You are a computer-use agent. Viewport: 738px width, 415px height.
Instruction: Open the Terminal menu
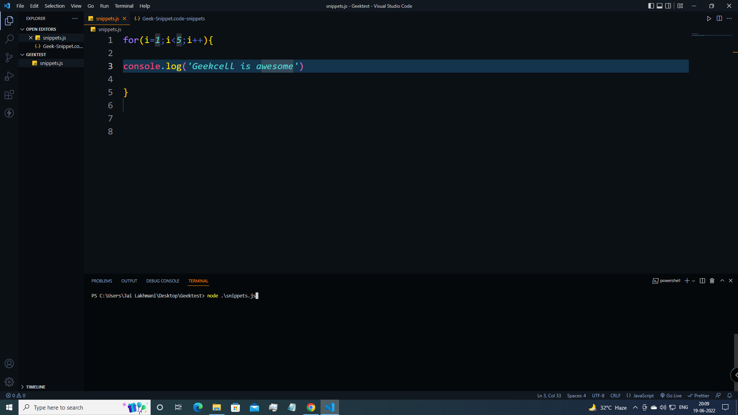pyautogui.click(x=124, y=6)
